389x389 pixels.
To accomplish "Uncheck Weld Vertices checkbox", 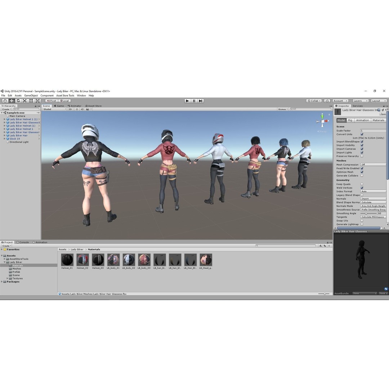I will pyautogui.click(x=362, y=188).
